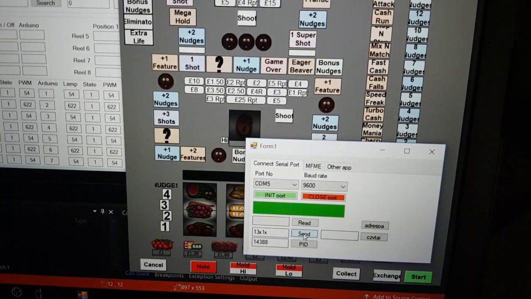The width and height of the screenshot is (531, 299).
Task: Click the question mark lamp below +3 Shots
Action: 166,135
